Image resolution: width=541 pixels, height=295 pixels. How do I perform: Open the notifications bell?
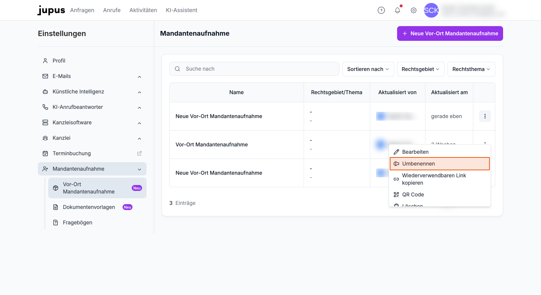397,10
